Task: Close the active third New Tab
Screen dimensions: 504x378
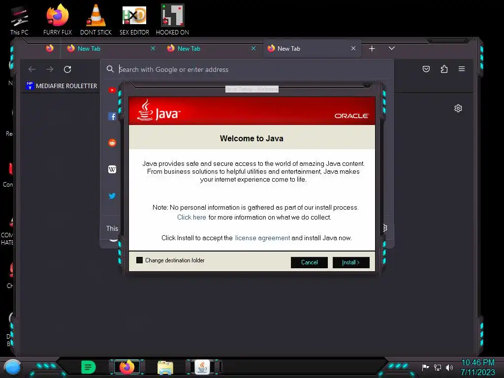Action: tap(353, 48)
